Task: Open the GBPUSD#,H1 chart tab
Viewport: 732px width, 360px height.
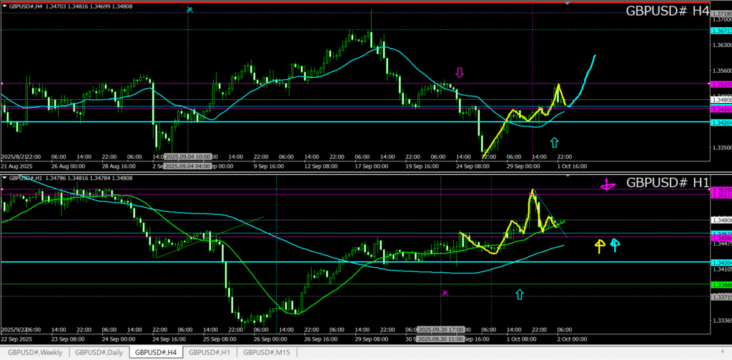Action: 210,352
